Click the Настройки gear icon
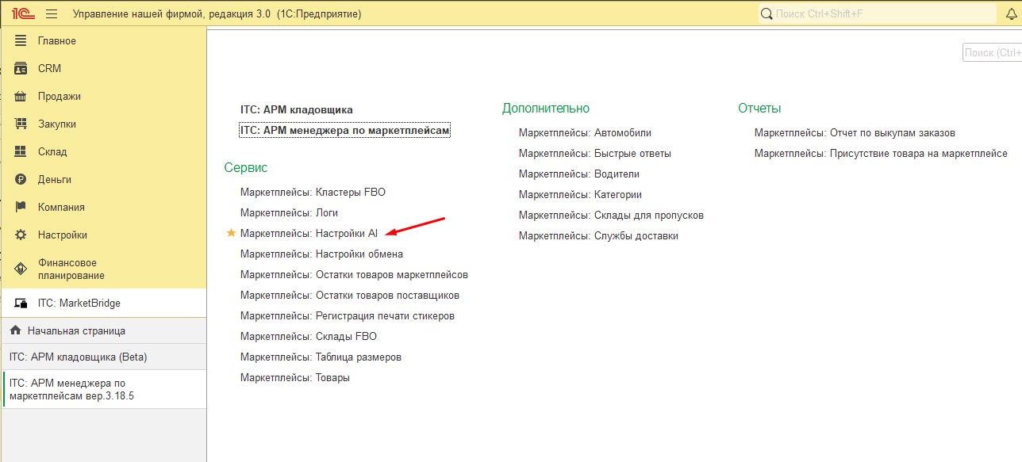Viewport: 1022px width, 462px height. (x=21, y=235)
